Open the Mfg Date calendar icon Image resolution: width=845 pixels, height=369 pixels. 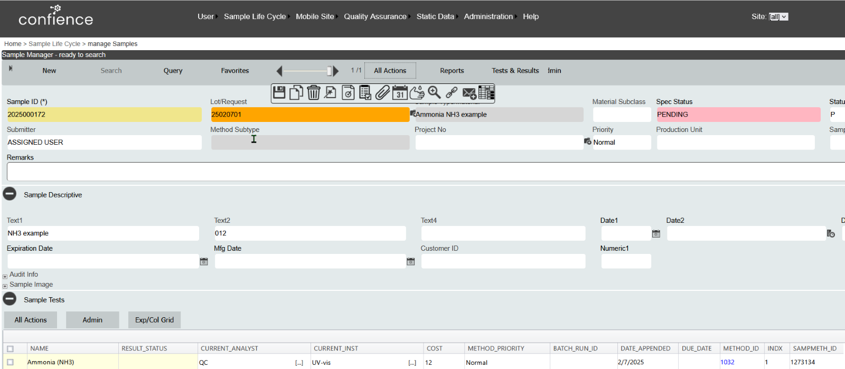[x=410, y=261]
